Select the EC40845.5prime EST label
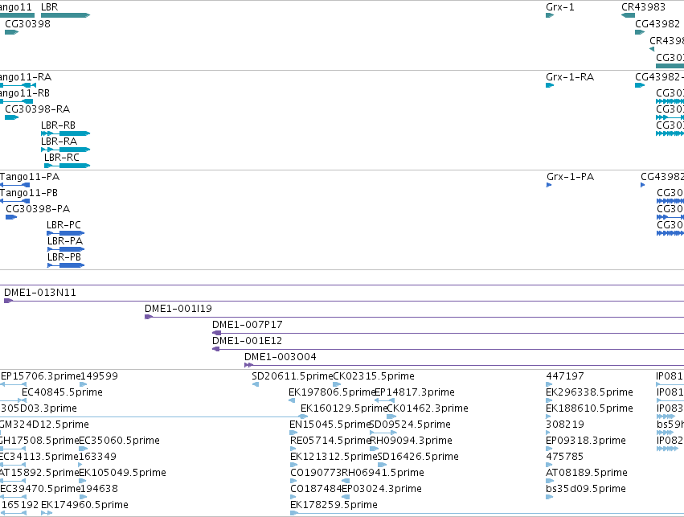 coord(63,392)
